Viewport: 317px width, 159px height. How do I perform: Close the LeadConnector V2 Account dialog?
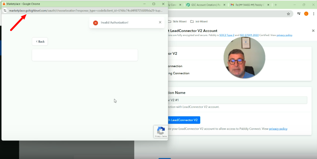pyautogui.click(x=313, y=31)
